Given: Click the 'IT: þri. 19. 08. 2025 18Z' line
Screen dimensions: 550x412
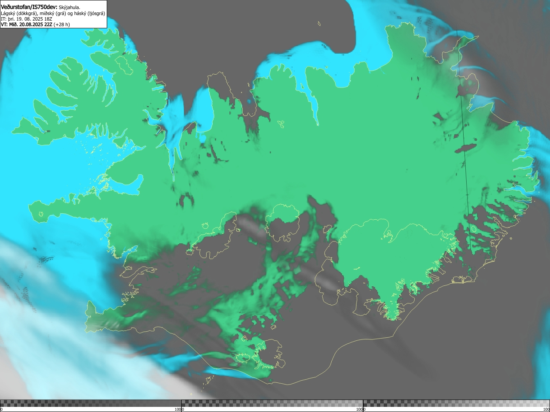Looking at the screenshot, I should [27, 19].
